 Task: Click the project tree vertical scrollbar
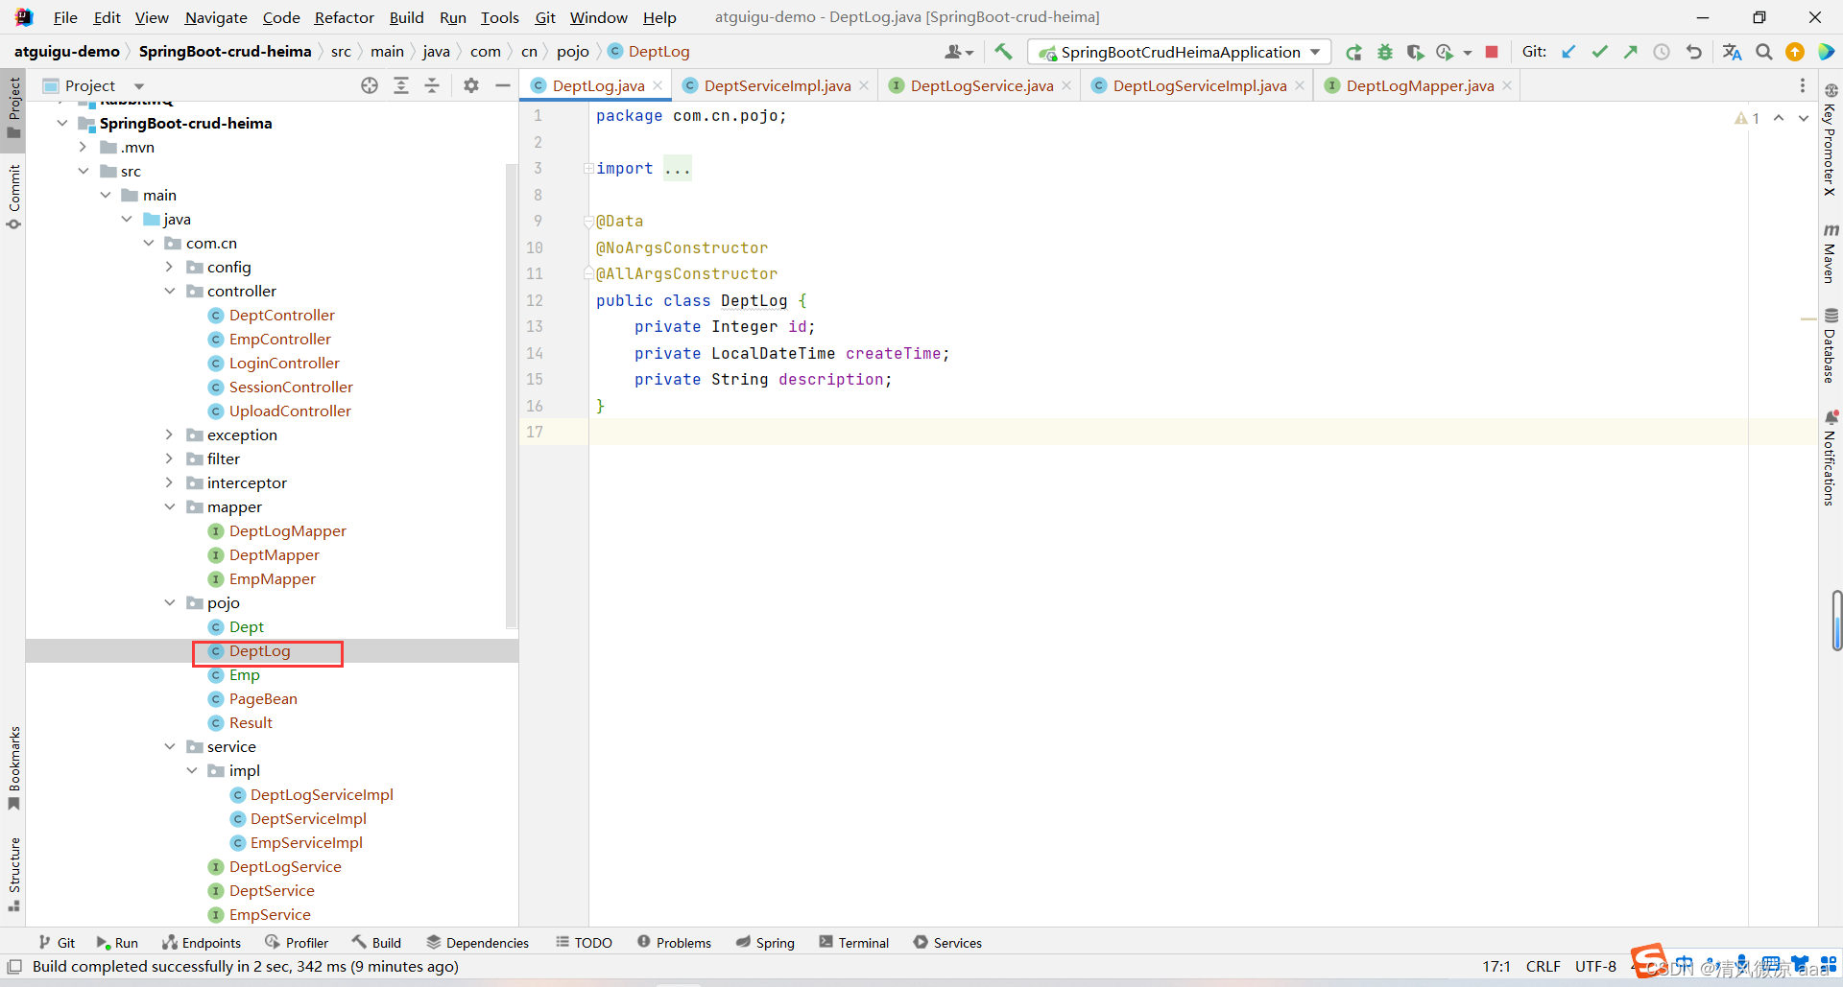click(x=511, y=396)
